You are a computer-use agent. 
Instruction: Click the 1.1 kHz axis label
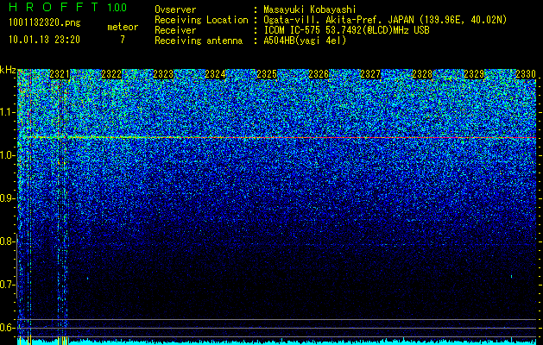coord(8,112)
